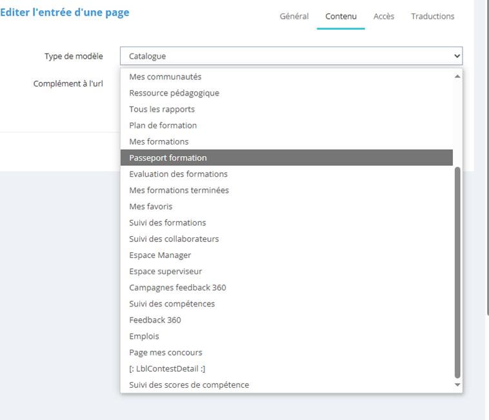Choose highlighted Passeport formation option
Viewport: 489px width, 420px height.
pos(168,157)
